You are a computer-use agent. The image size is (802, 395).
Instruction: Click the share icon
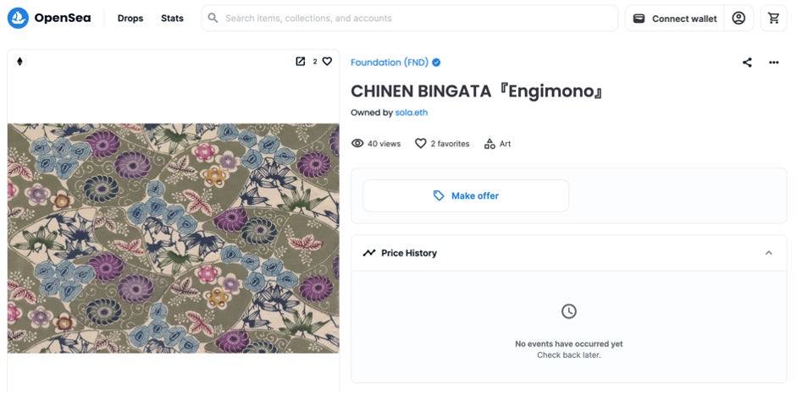click(x=747, y=63)
